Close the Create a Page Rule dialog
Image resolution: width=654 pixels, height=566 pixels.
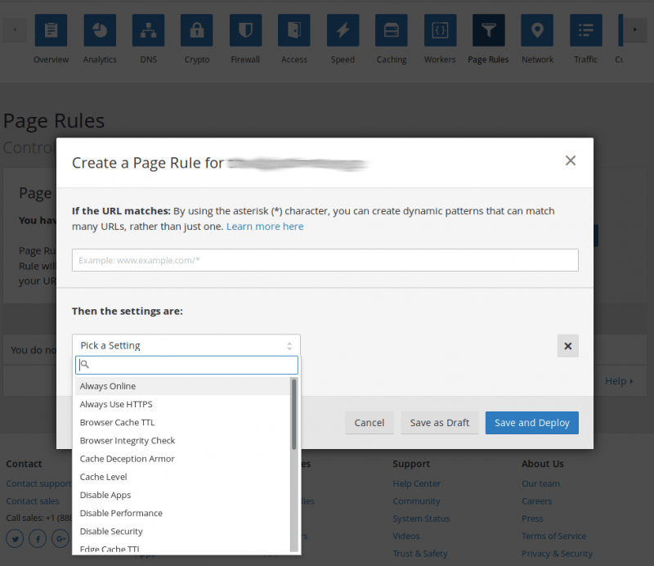(570, 160)
